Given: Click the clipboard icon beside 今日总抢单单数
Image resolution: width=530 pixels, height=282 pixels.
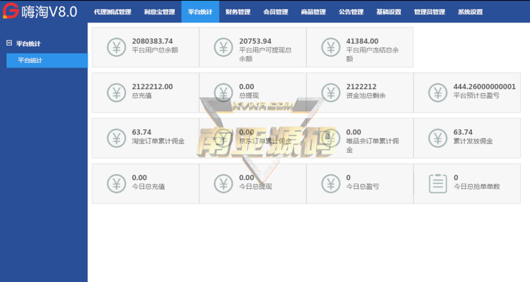Looking at the screenshot, I should [x=438, y=184].
